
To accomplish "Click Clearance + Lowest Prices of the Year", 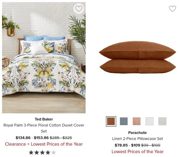I will click(x=44, y=144).
